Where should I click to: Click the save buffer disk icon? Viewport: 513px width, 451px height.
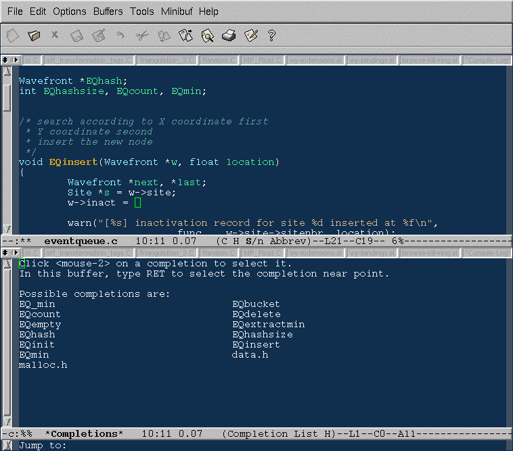point(77,35)
